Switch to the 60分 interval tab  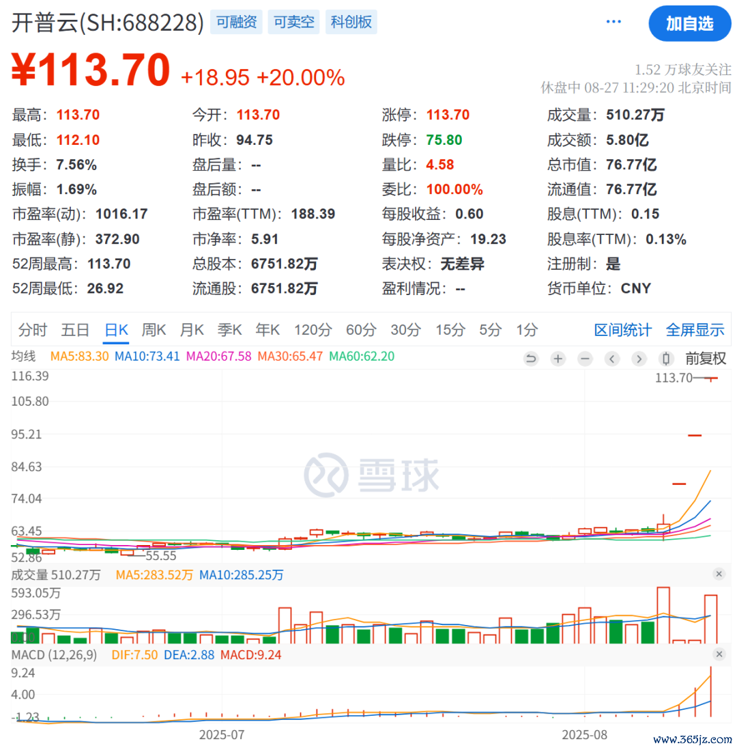(x=360, y=330)
